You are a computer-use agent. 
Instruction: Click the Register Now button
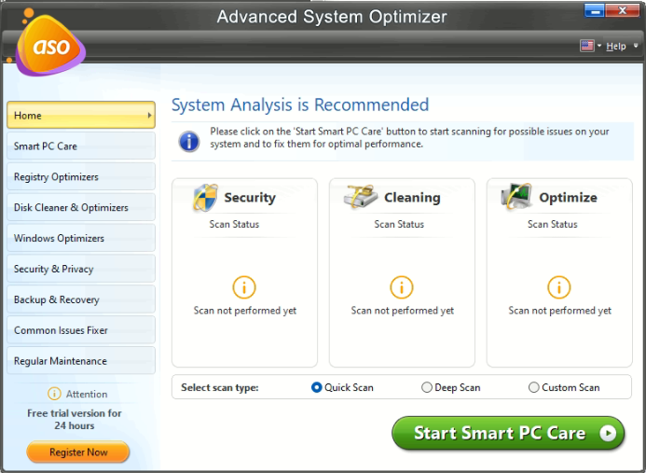point(78,452)
